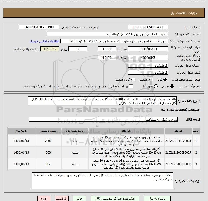This screenshot has height=201, width=208.
Task: Click the response deadline date 1400/06/13 field
Action: pyautogui.click(x=148, y=49)
